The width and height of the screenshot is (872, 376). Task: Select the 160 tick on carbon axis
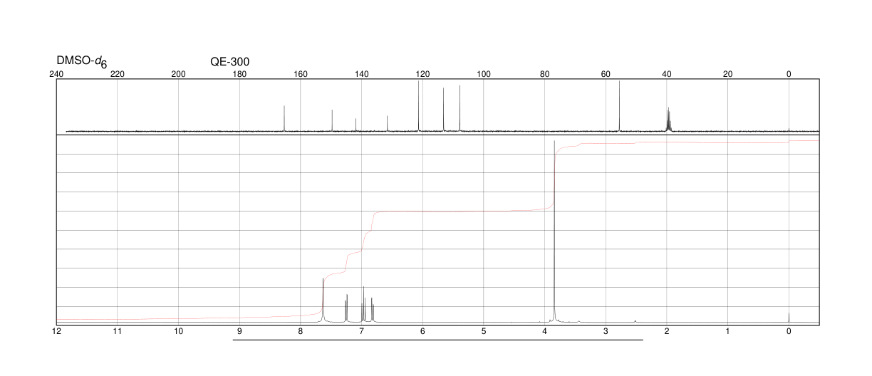[x=301, y=74]
